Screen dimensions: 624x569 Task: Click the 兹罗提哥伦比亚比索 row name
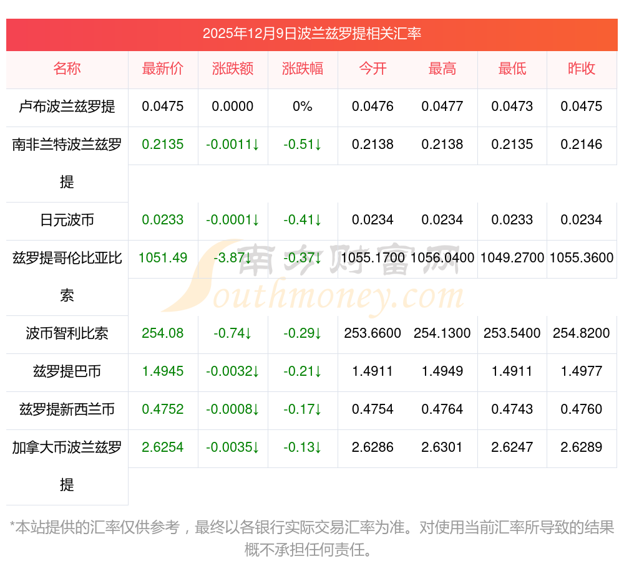tap(67, 276)
